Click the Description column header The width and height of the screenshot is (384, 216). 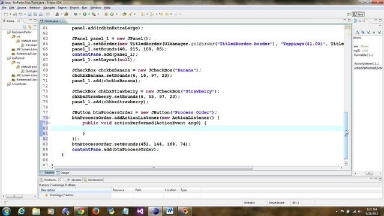(75, 190)
